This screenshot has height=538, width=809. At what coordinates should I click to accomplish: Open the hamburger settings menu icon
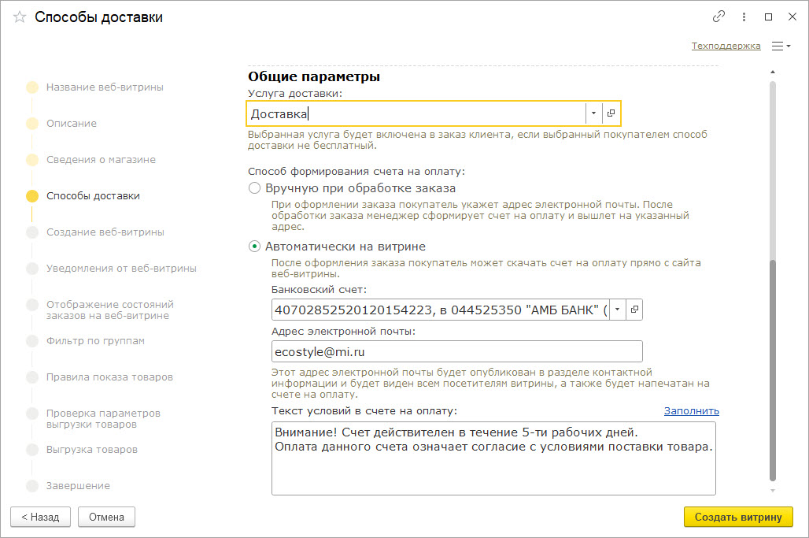[x=781, y=46]
